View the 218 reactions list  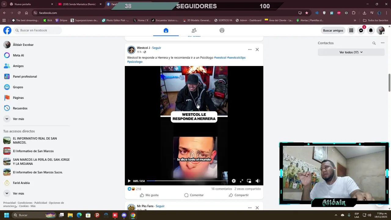tap(138, 189)
